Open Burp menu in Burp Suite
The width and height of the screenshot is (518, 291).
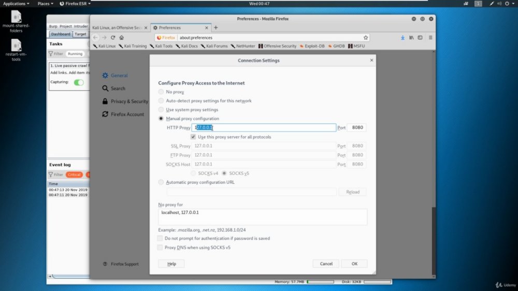coord(53,26)
